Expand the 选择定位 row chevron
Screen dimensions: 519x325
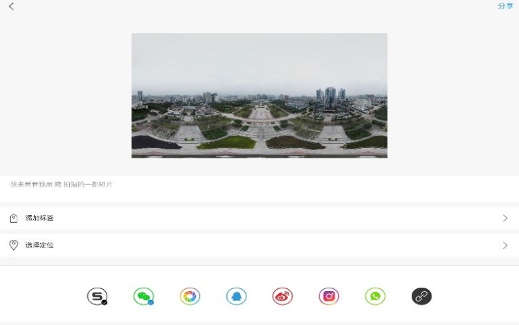point(505,245)
